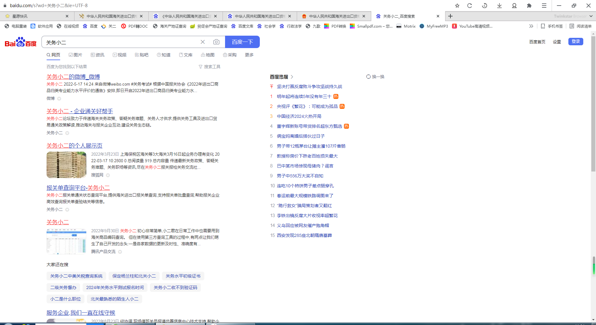Open the browser hamburger menu

544,6
